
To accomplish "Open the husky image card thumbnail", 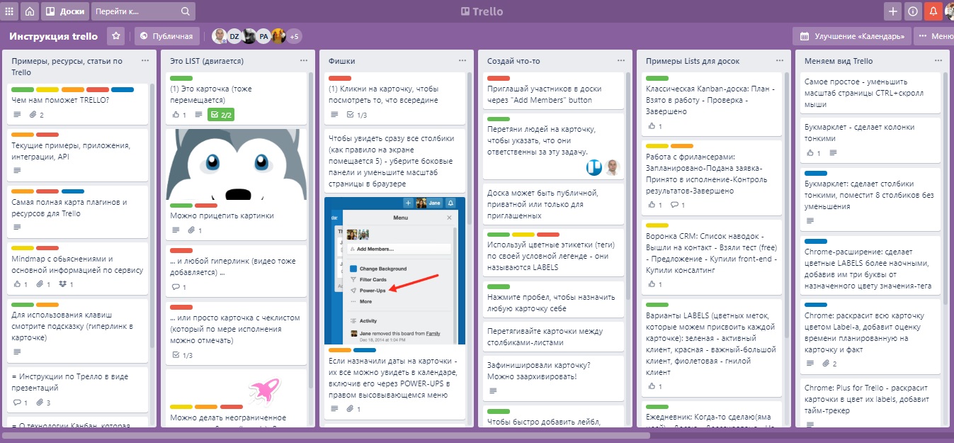I will pos(237,164).
